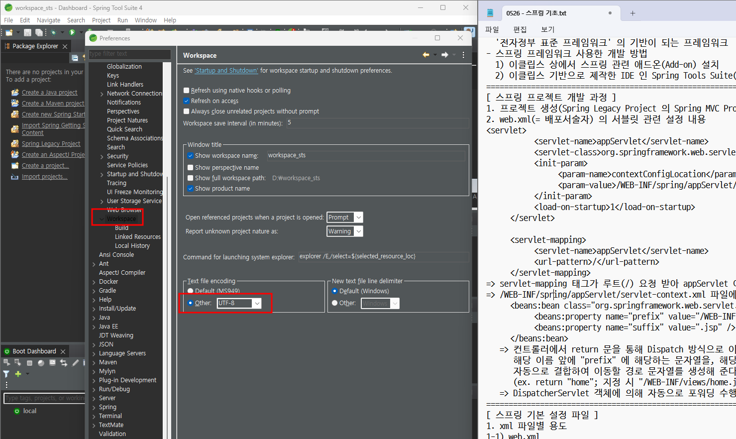
Task: Expand Security node in preferences tree
Action: tap(102, 156)
